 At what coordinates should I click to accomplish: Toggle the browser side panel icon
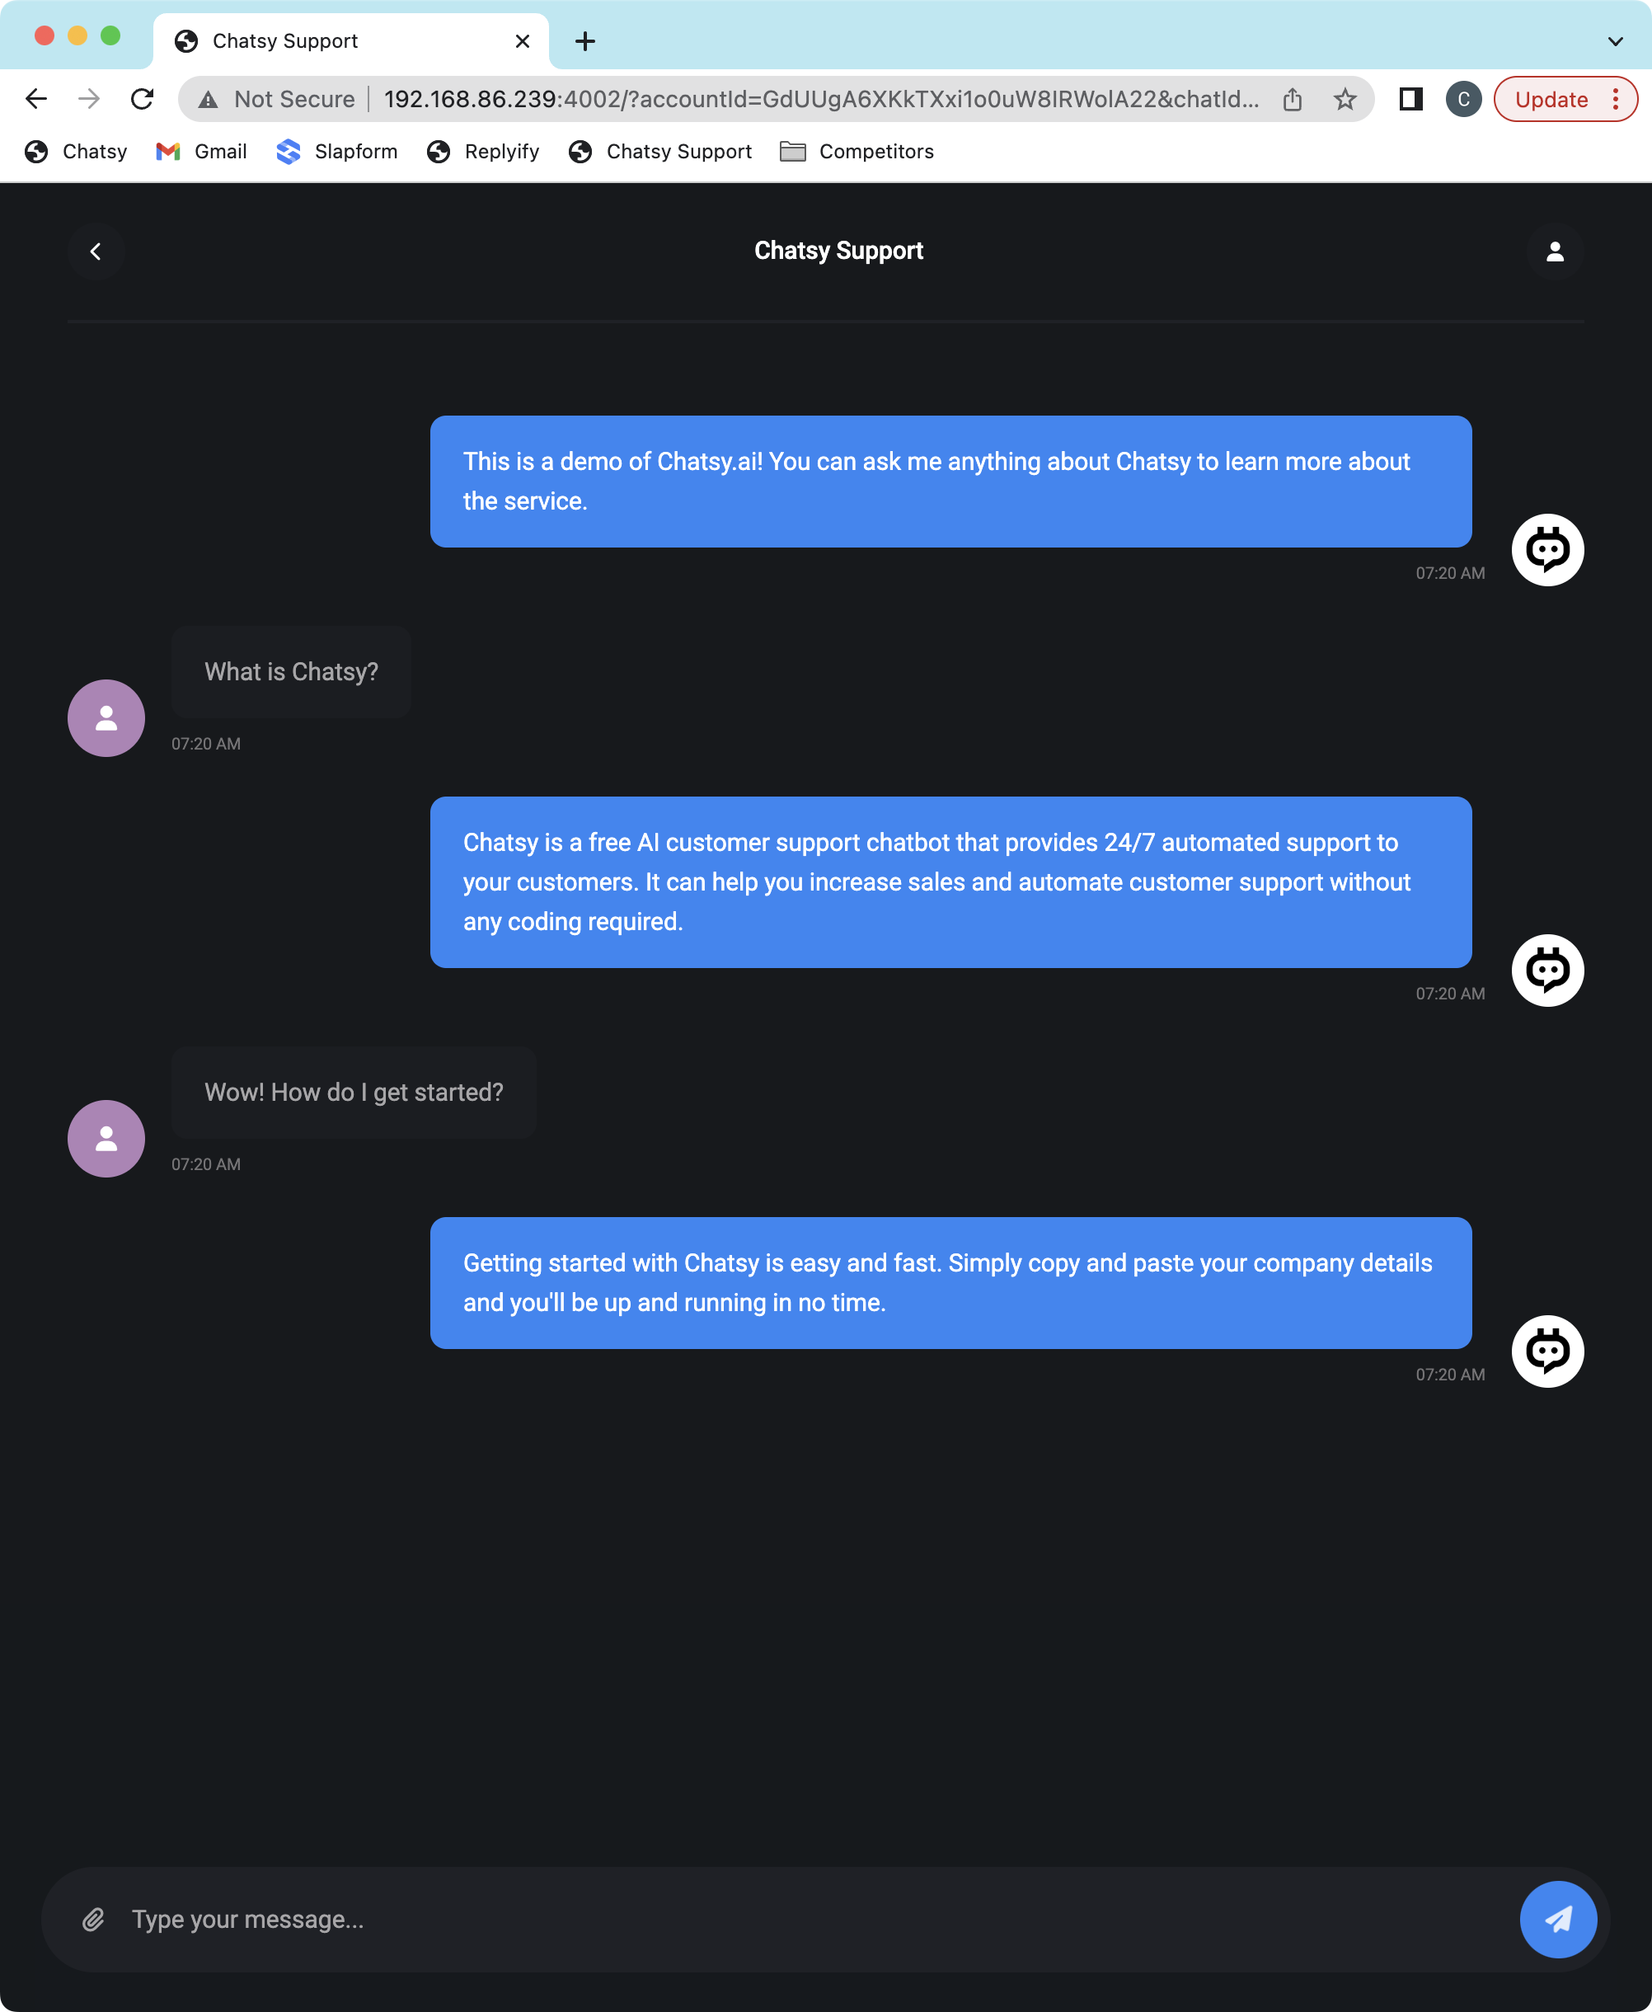(x=1410, y=99)
